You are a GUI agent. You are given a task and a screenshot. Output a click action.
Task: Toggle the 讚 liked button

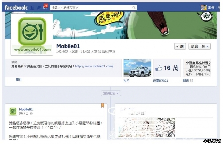(x=180, y=46)
